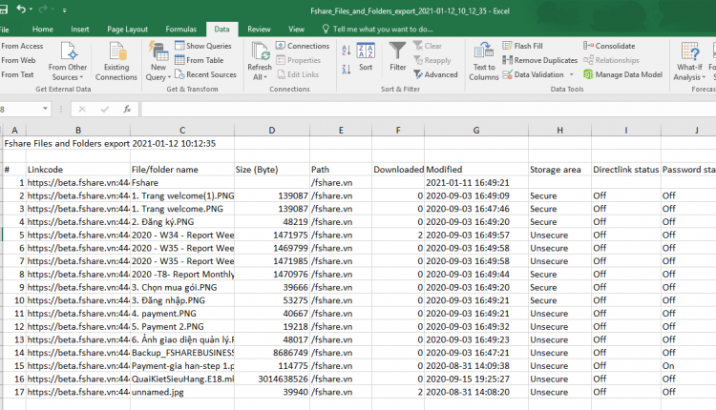
Task: Click Flash Fill
Action: coord(522,46)
